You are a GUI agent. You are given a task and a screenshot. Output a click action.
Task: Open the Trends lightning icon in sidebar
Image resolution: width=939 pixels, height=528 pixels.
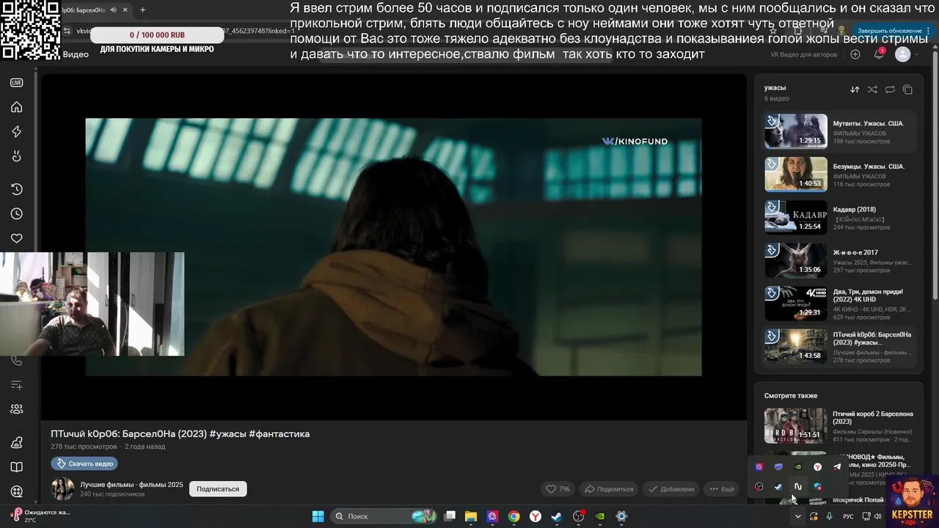[16, 131]
